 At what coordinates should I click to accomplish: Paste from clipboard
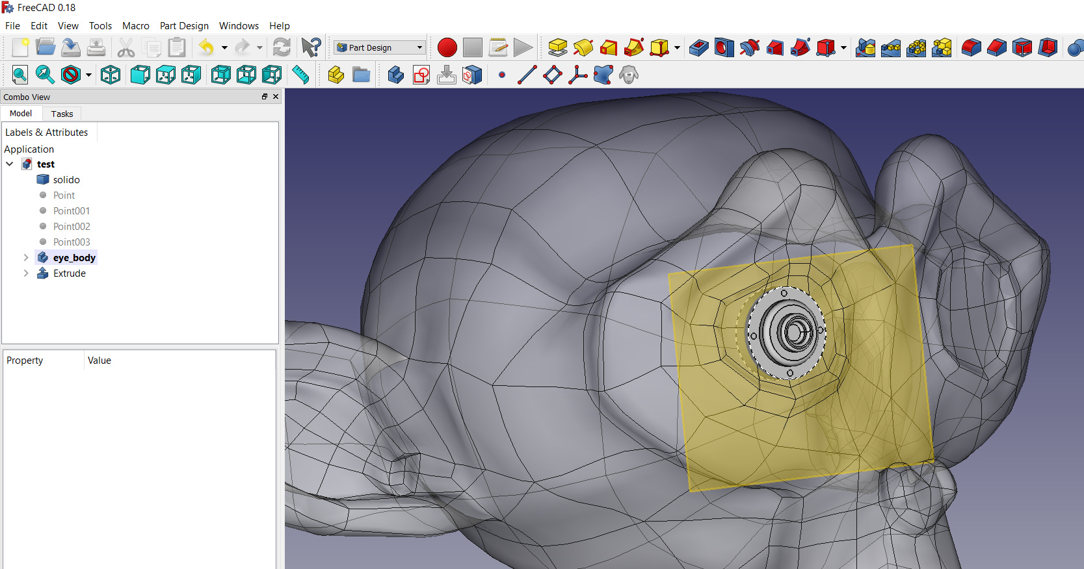click(177, 47)
